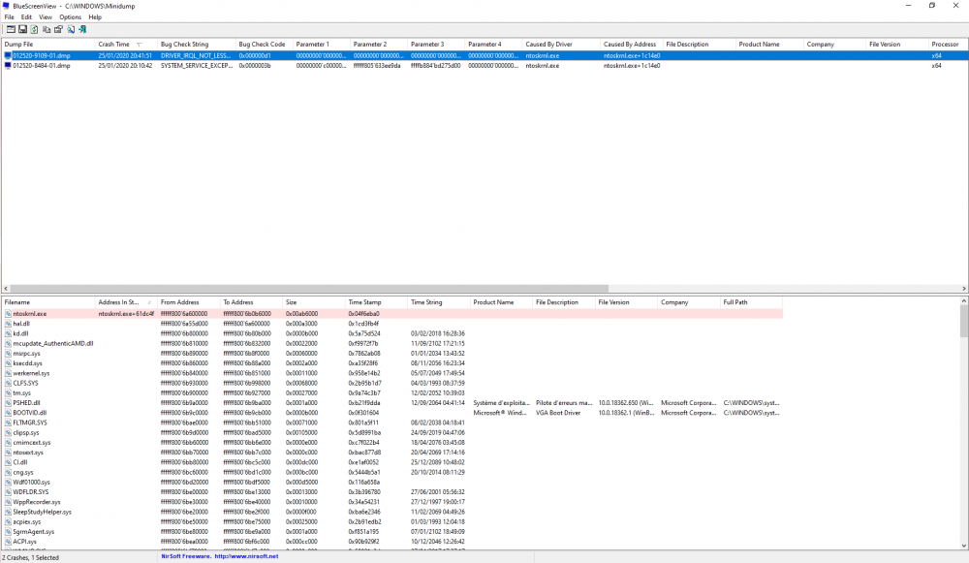Open the Options menu
The height and width of the screenshot is (563, 969).
pos(70,17)
